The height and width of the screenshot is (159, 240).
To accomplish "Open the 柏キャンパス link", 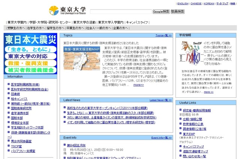I will [x=19, y=99].
